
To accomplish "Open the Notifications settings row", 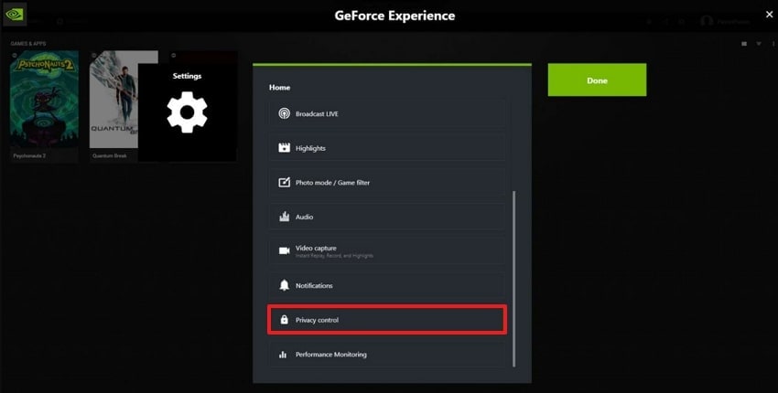I will (387, 285).
